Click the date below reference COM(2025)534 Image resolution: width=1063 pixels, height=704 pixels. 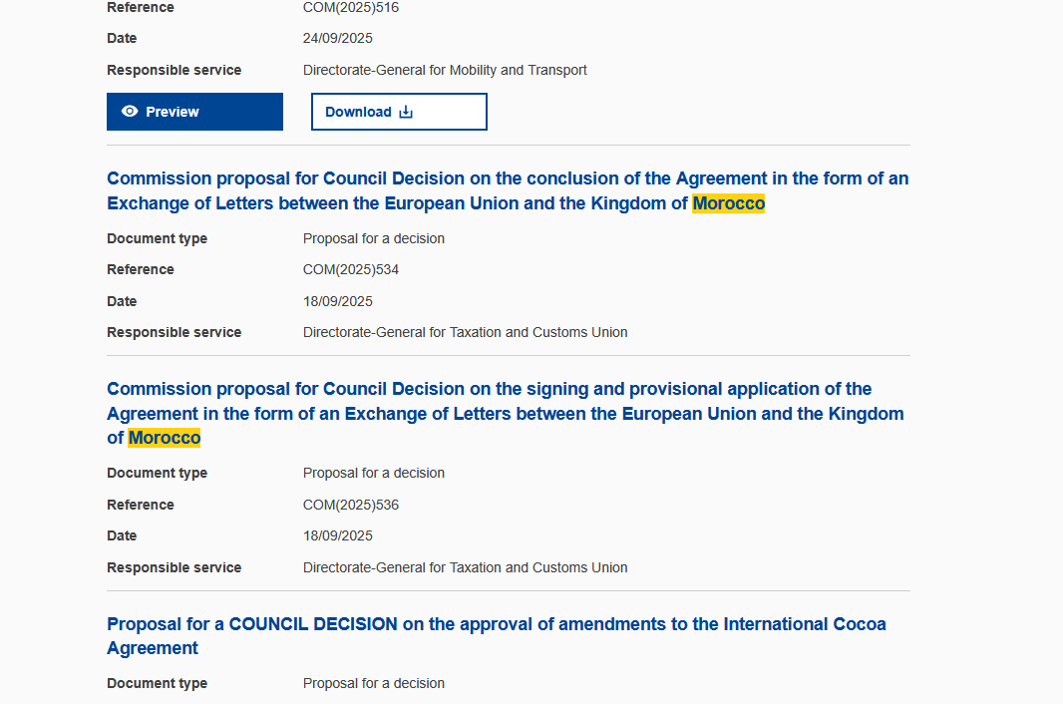[338, 302]
